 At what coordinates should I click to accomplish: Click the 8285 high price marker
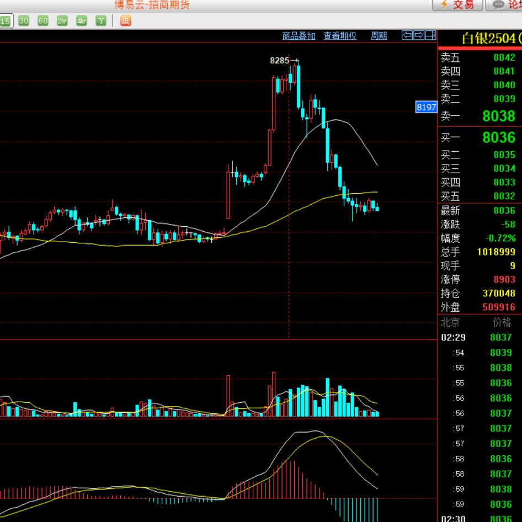(280, 61)
